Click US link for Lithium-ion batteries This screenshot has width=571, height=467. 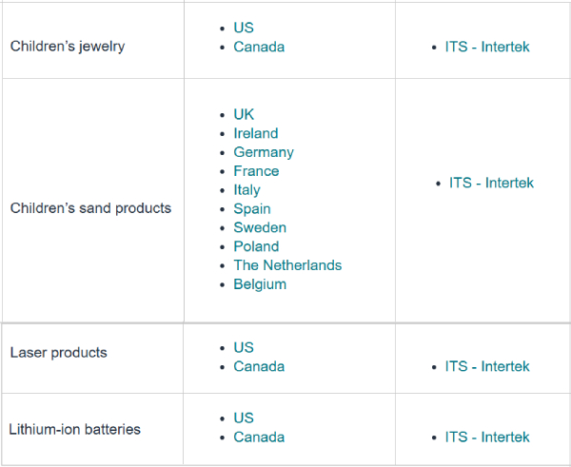point(244,418)
